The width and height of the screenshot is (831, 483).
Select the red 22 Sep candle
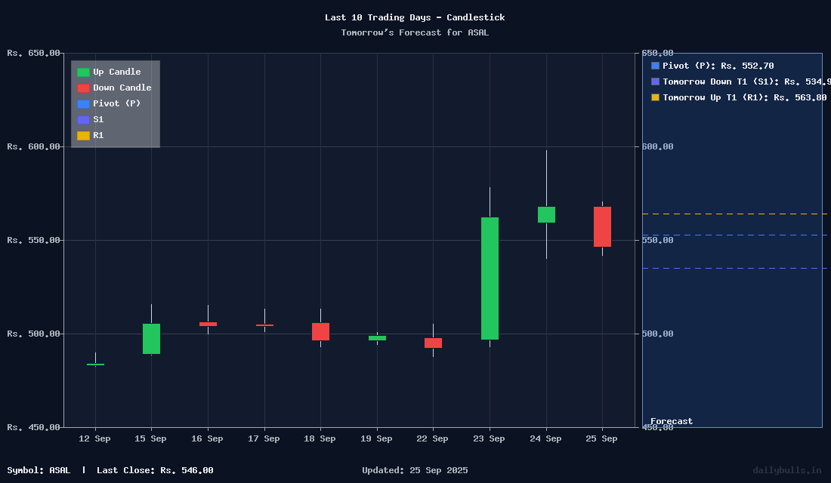(x=433, y=343)
